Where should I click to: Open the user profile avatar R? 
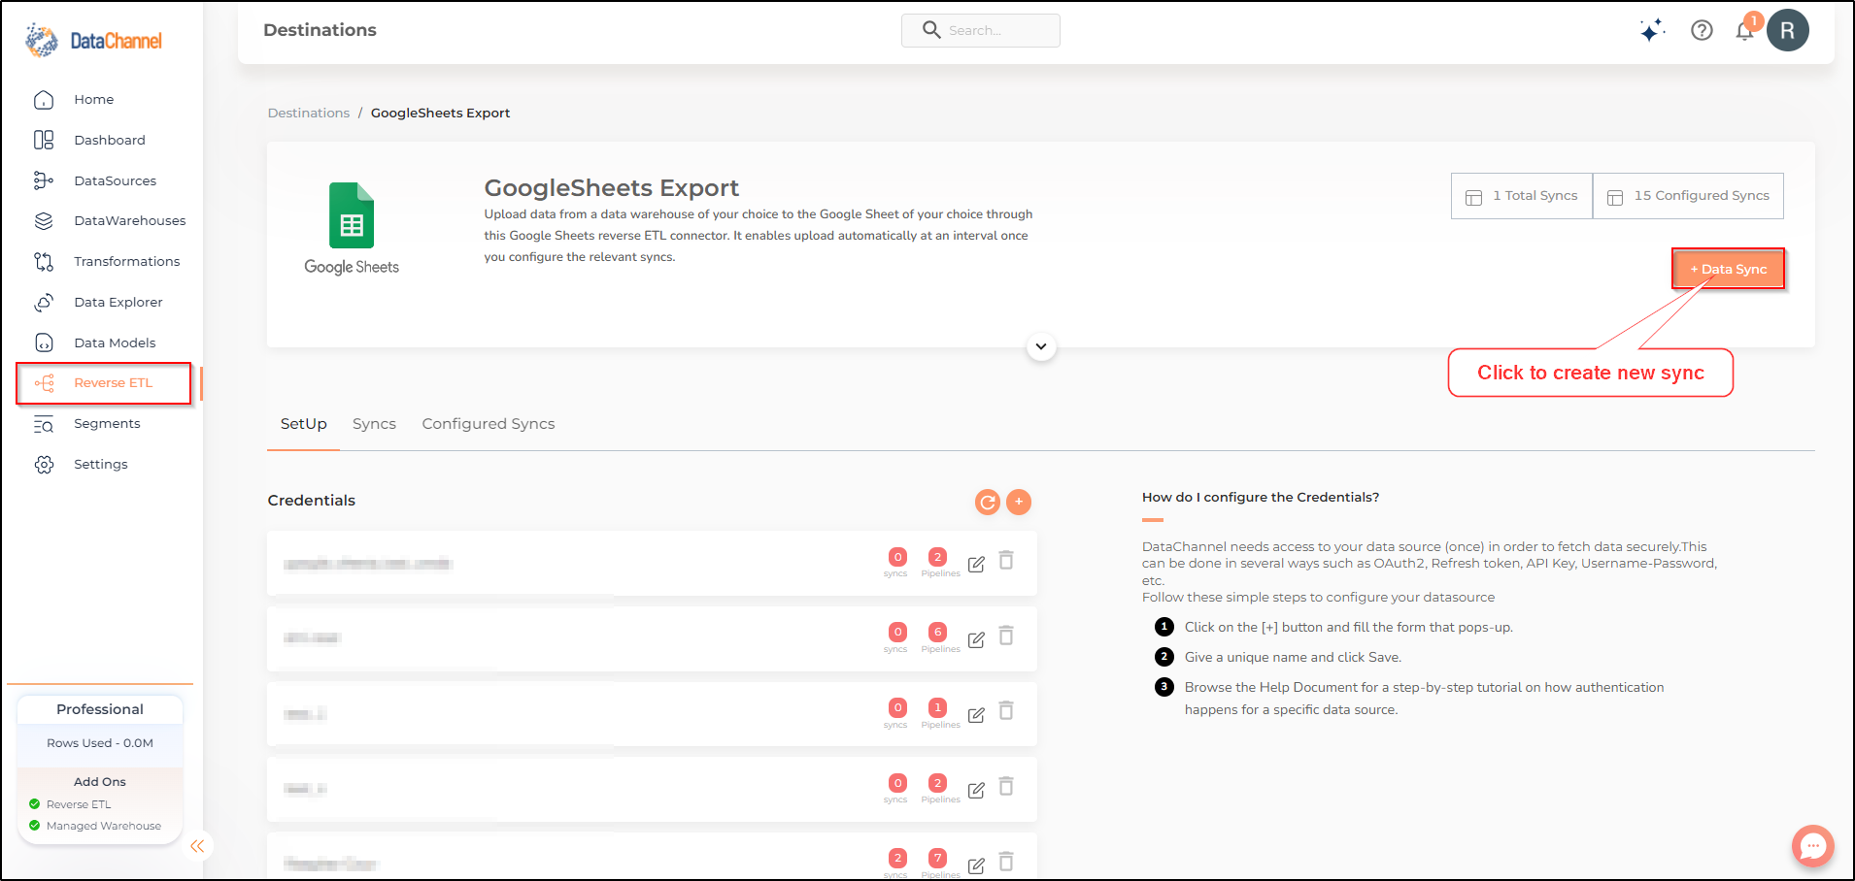(x=1787, y=30)
